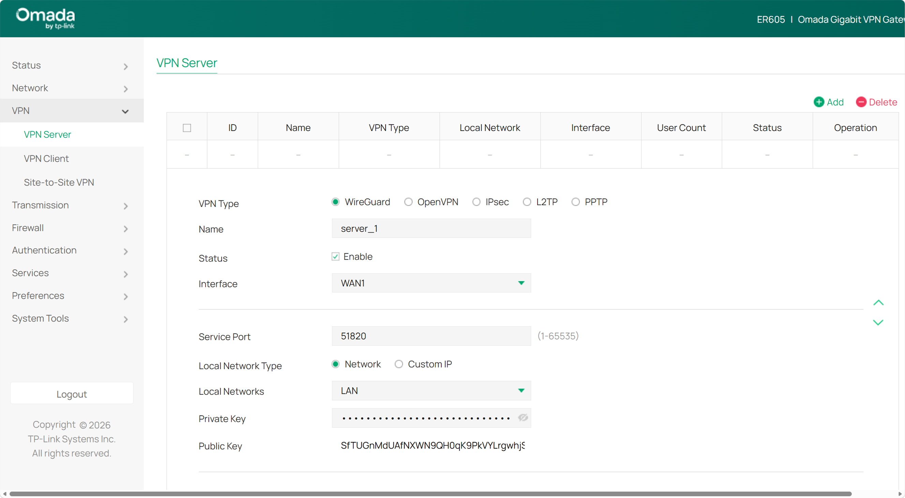Screen dimensions: 905x498
Task: Select OpenVPN VPN type
Action: 408,202
